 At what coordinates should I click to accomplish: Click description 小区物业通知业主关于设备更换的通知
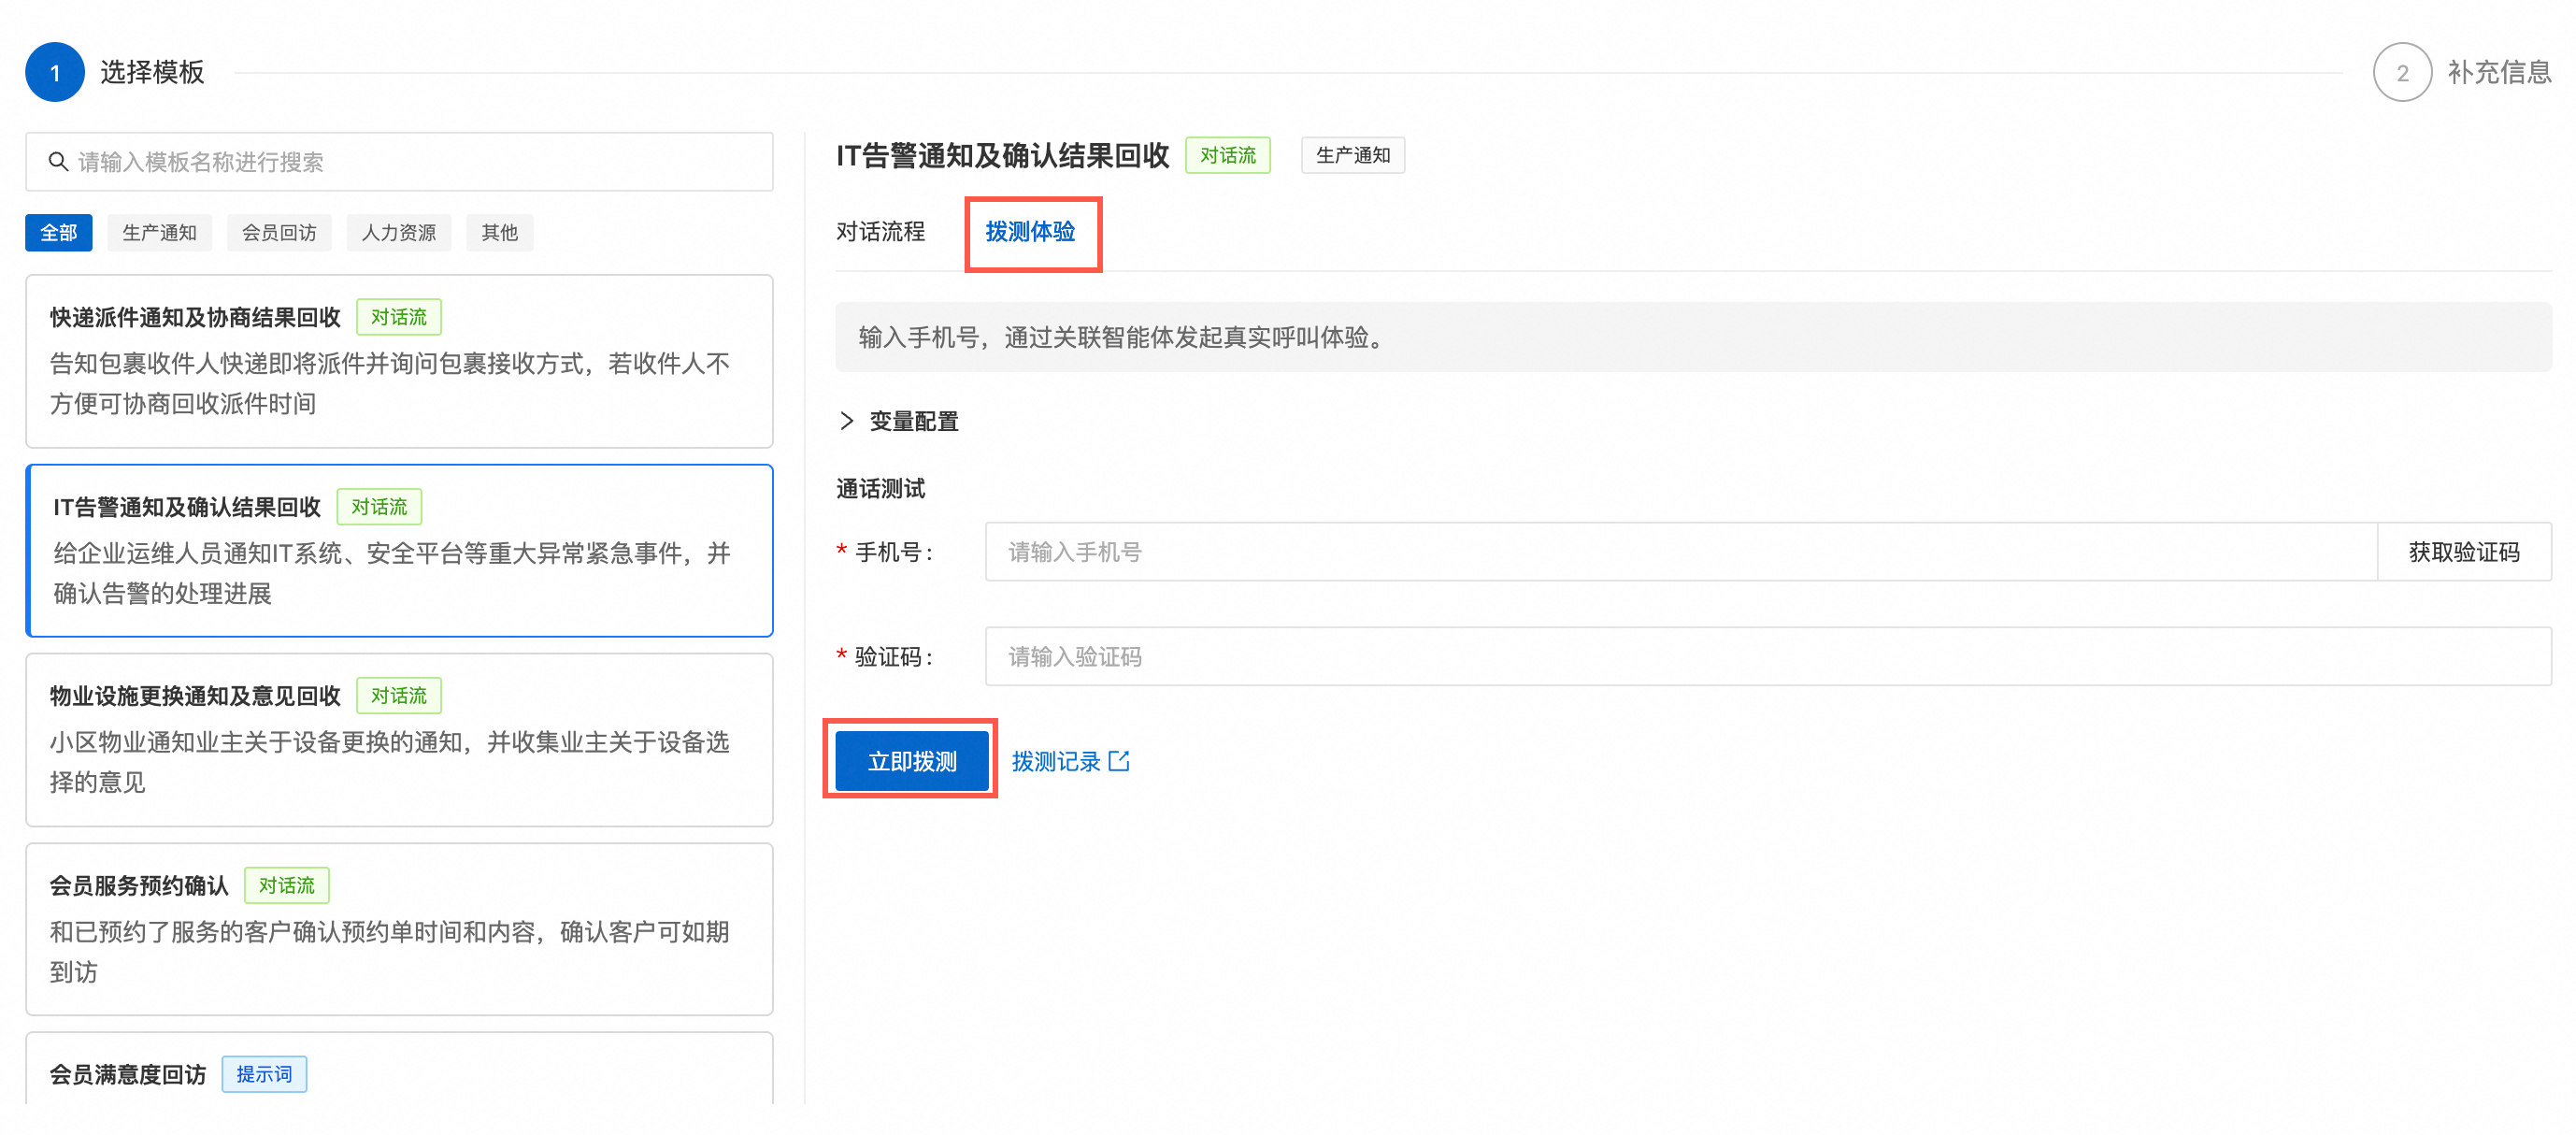click(x=390, y=762)
